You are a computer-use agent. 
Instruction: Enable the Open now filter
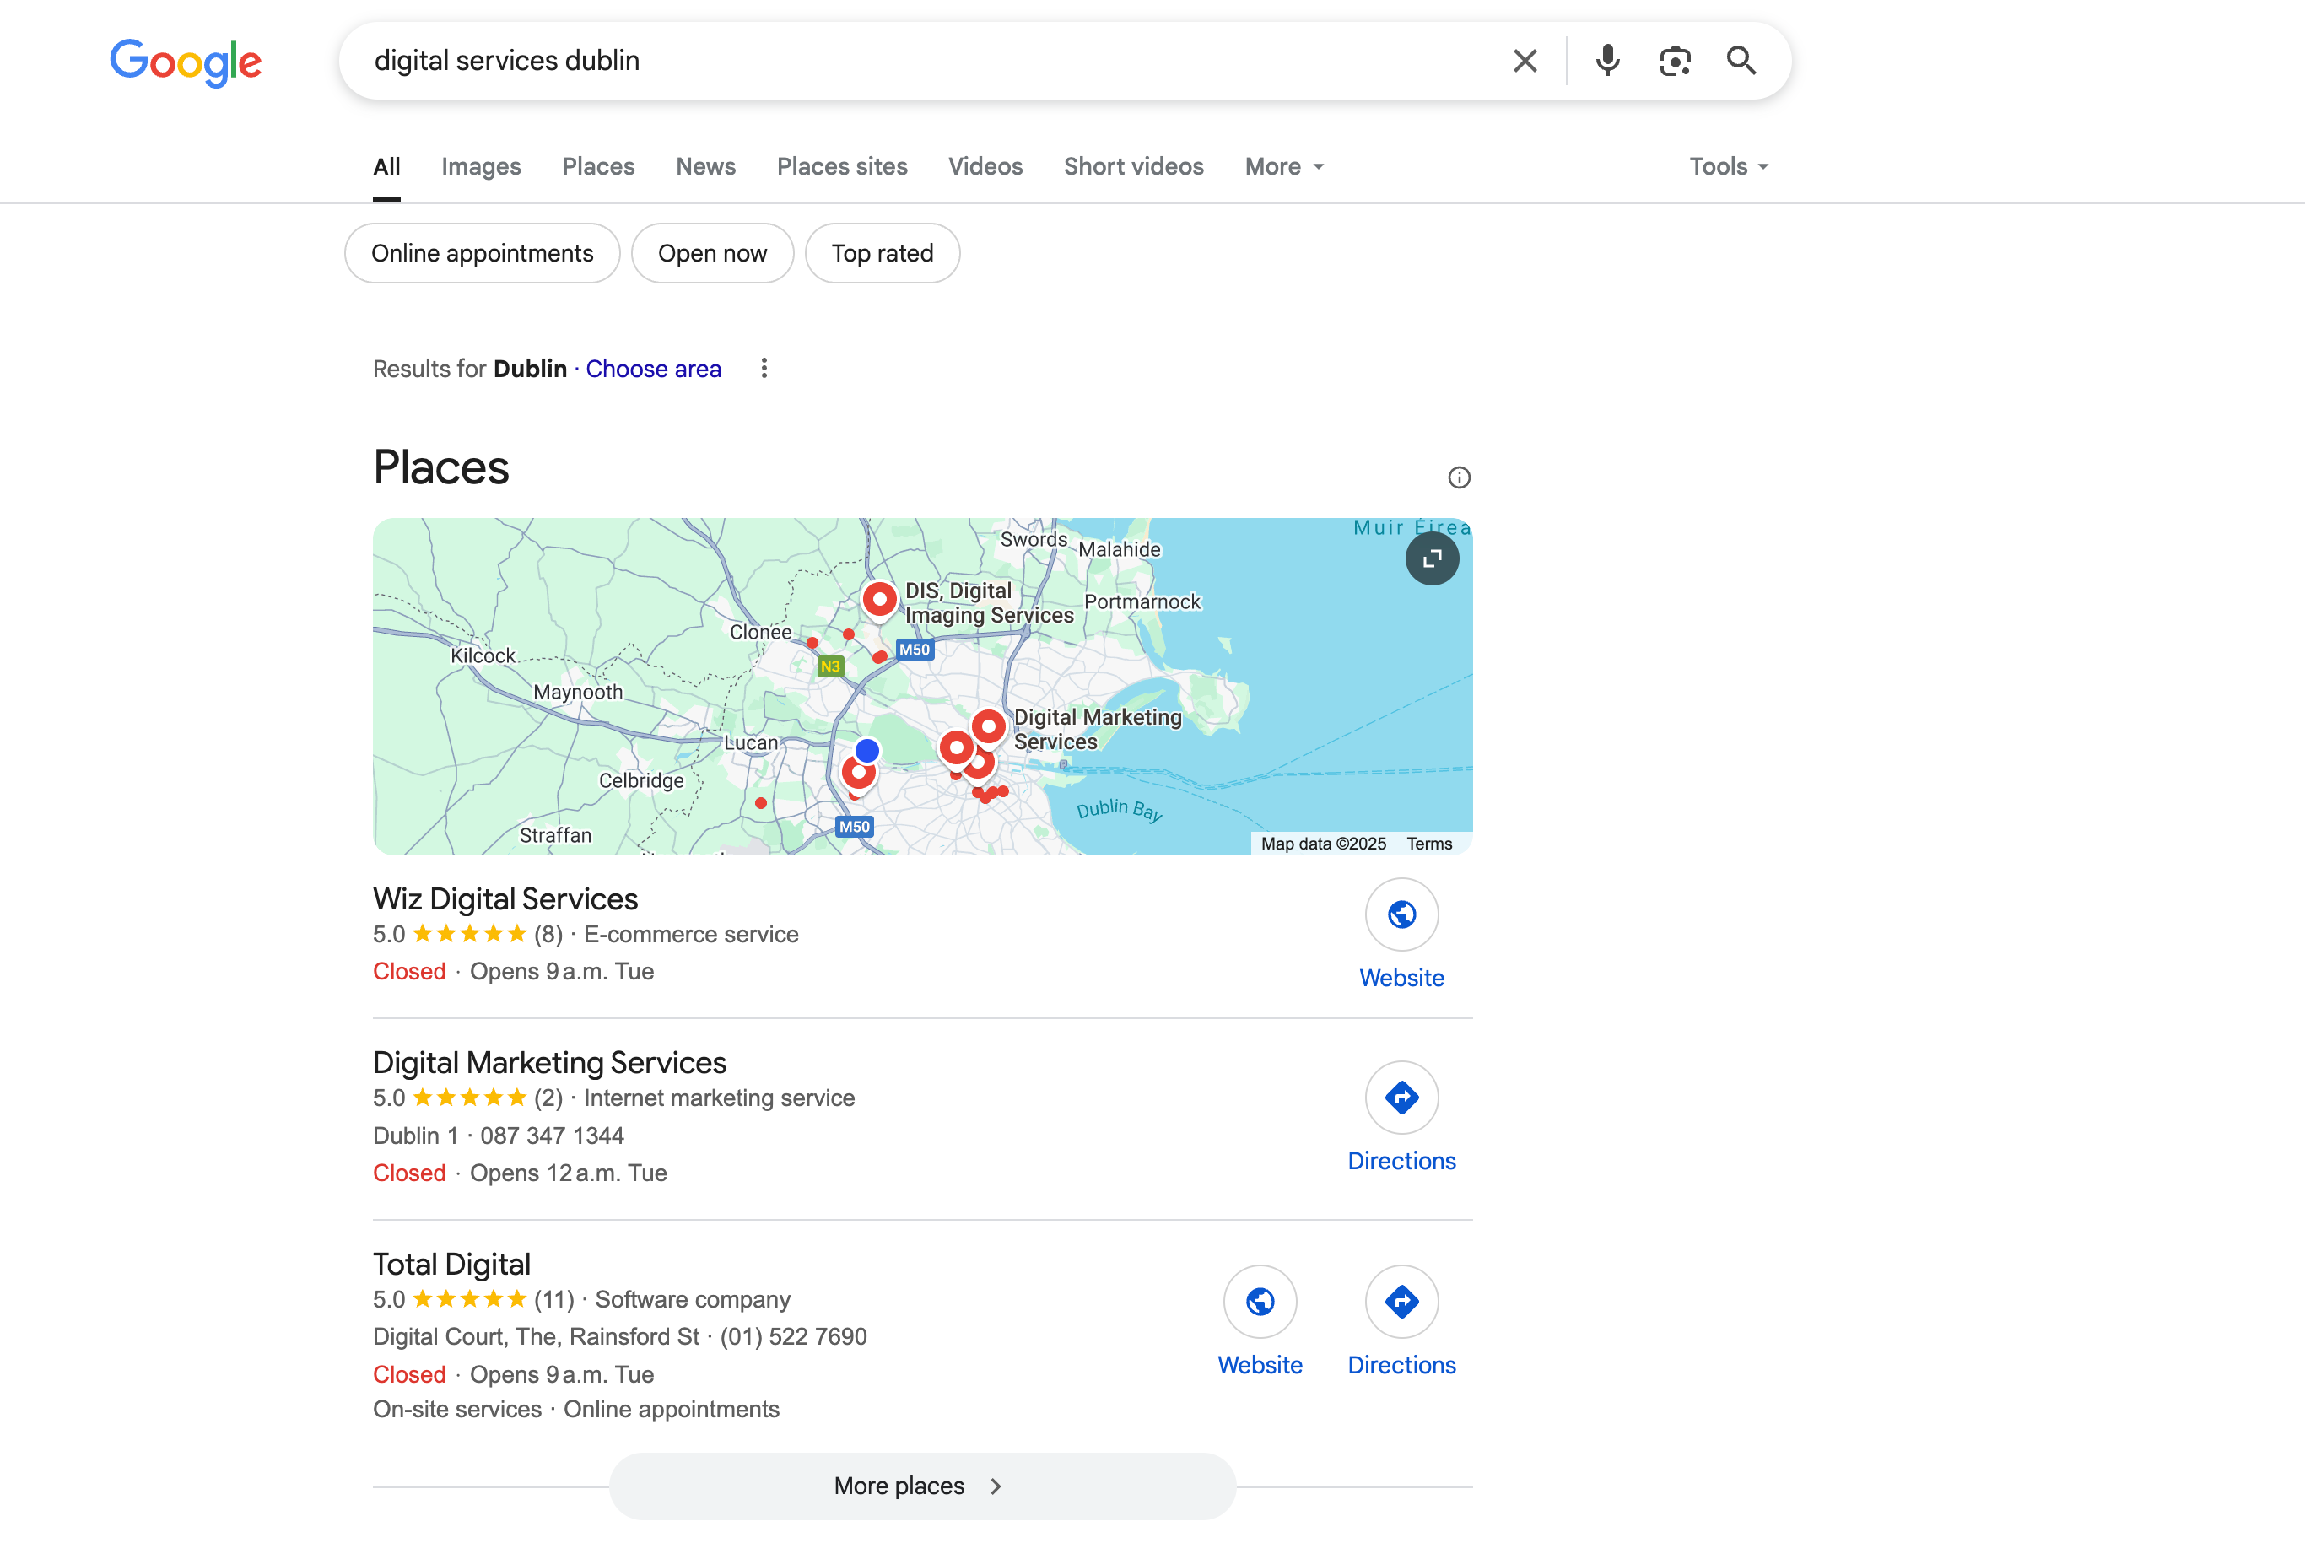click(x=712, y=253)
